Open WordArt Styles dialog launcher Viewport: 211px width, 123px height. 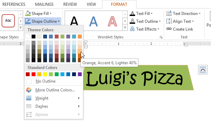point(161,37)
